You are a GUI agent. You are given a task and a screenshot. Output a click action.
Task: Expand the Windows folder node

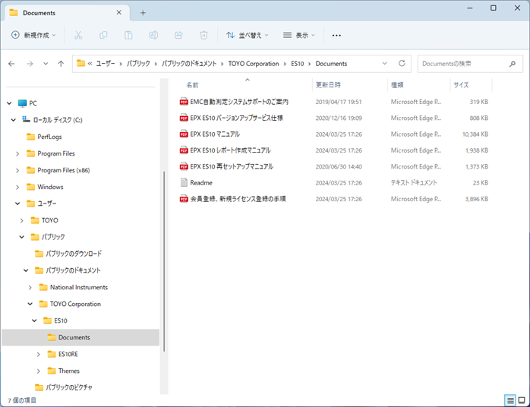(x=17, y=187)
